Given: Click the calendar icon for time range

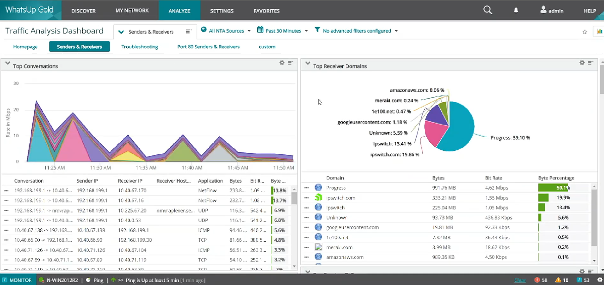Looking at the screenshot, I should tap(260, 30).
